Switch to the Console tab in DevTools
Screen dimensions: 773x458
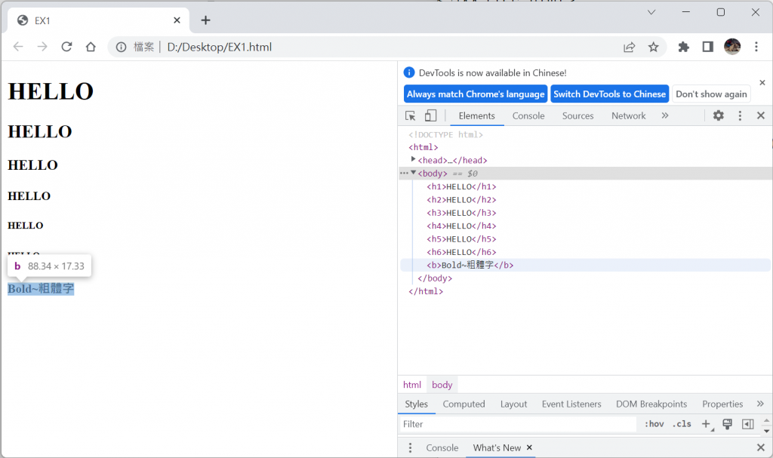point(528,116)
